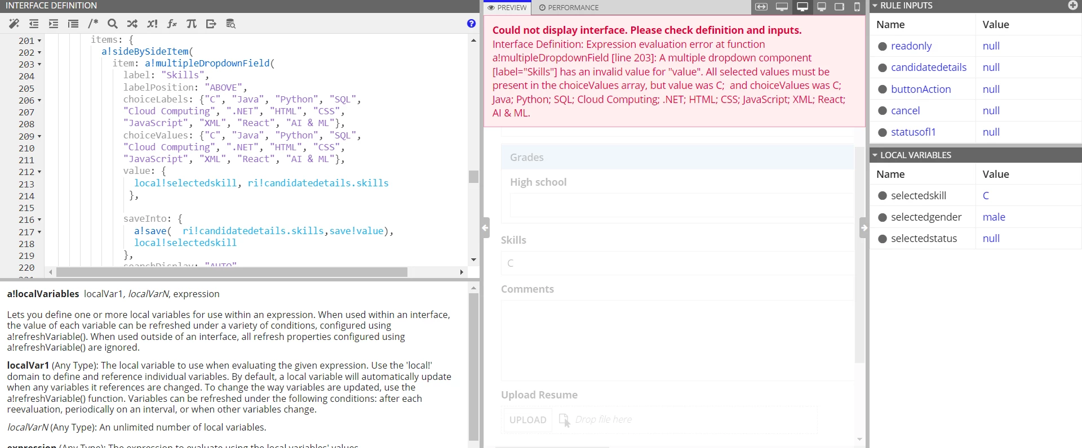Click the align lines toolbar icon
Screen dimensions: 1082x448
pyautogui.click(x=73, y=24)
